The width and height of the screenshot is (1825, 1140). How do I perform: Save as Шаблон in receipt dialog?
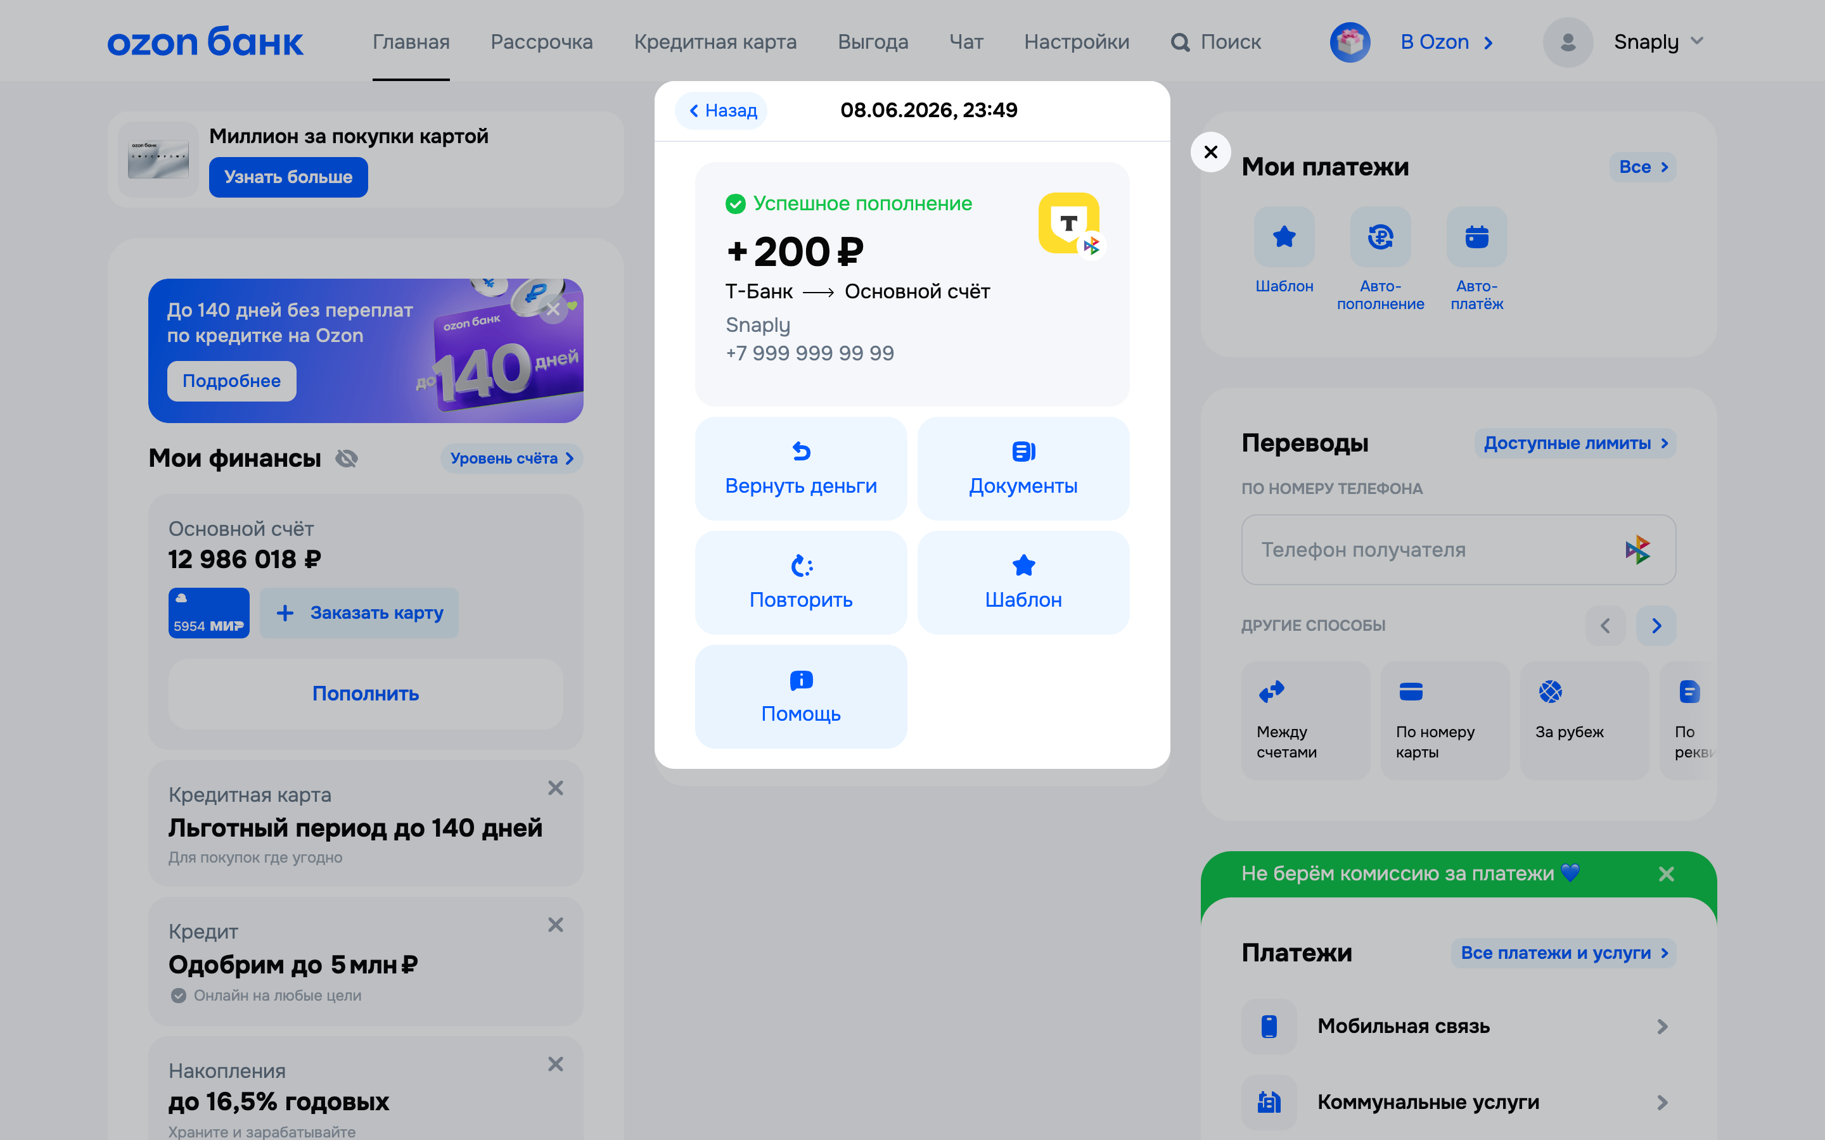(1023, 582)
